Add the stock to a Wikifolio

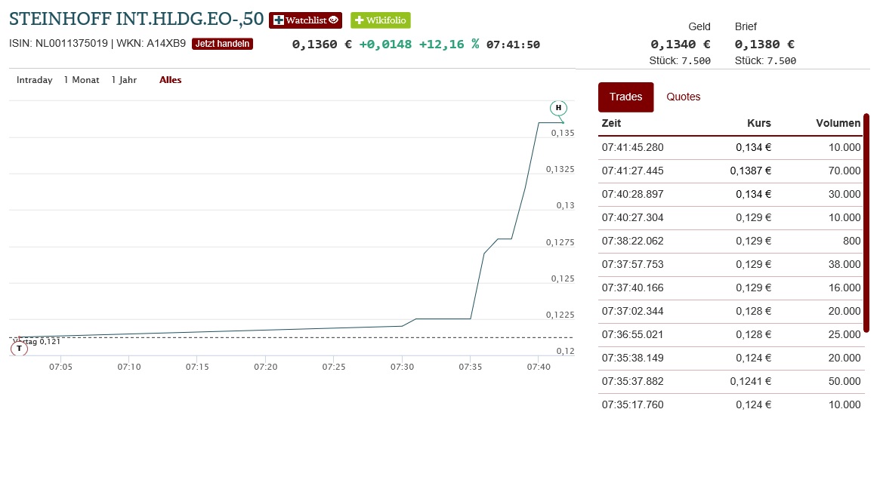coord(380,20)
